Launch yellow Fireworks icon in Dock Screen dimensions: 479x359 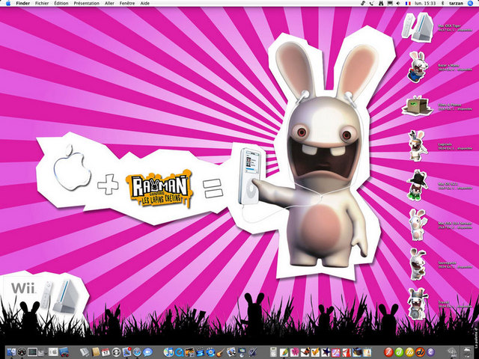point(409,352)
